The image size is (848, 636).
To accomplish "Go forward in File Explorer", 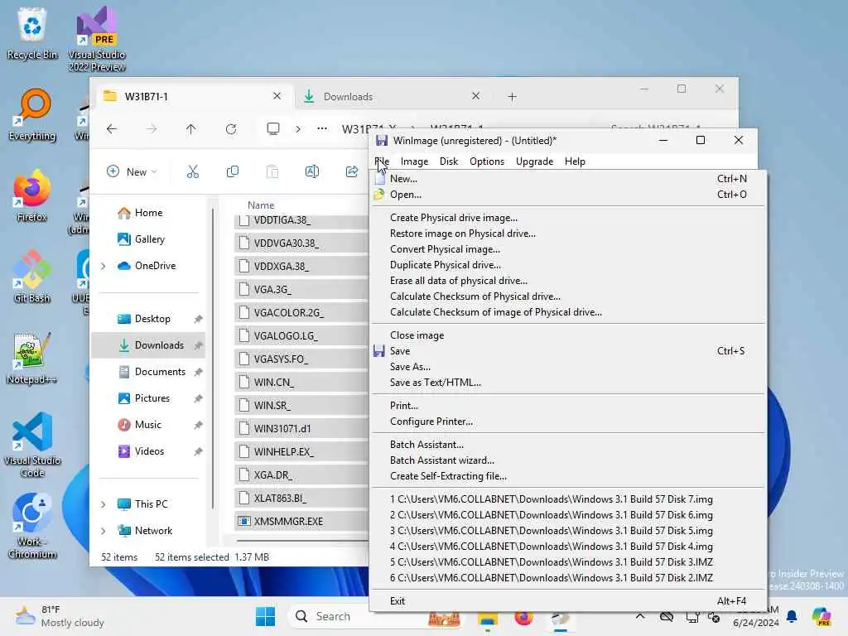I will 152,128.
